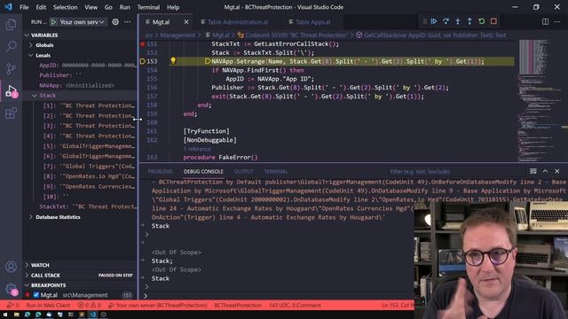This screenshot has width=568, height=319.
Task: Open the Search view in activity bar
Action: [x=11, y=46]
